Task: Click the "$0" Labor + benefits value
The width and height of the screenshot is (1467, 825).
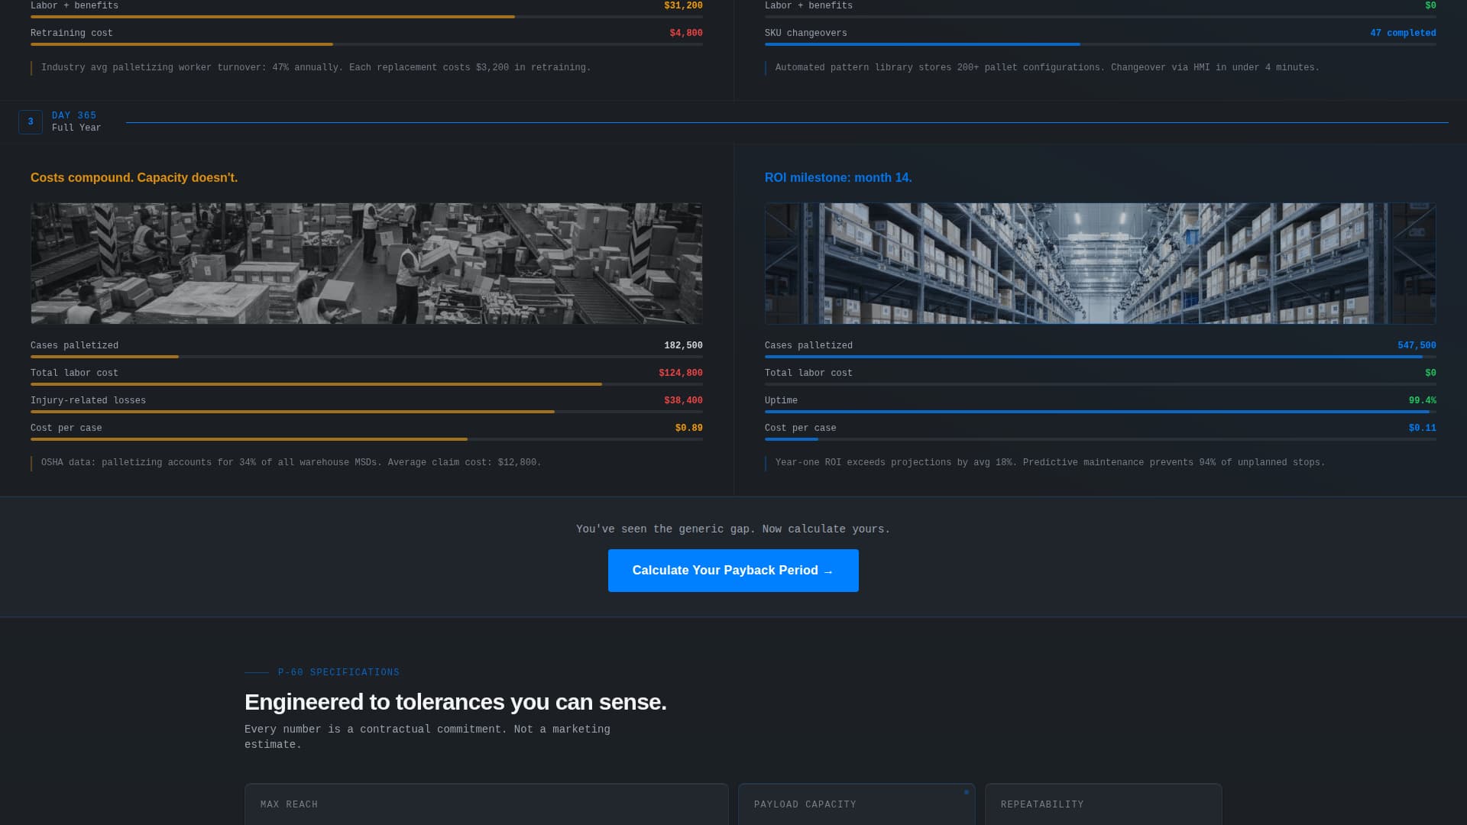Action: 1431,5
